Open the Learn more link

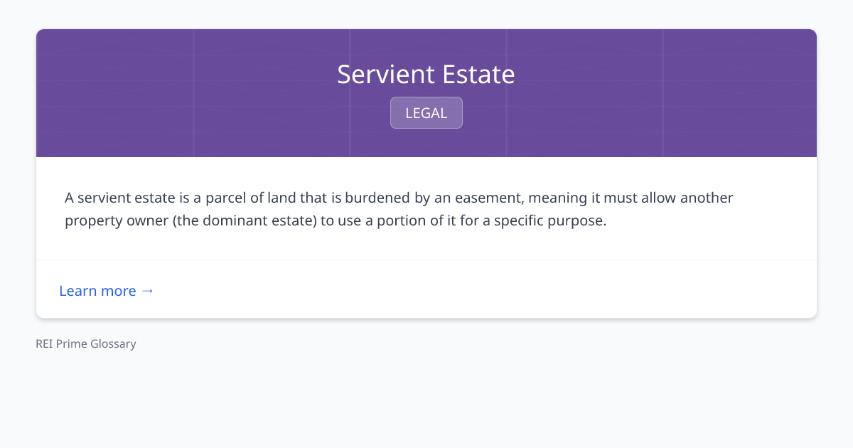coord(98,291)
